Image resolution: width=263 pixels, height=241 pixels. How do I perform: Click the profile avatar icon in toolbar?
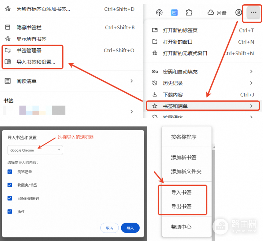click(x=238, y=12)
